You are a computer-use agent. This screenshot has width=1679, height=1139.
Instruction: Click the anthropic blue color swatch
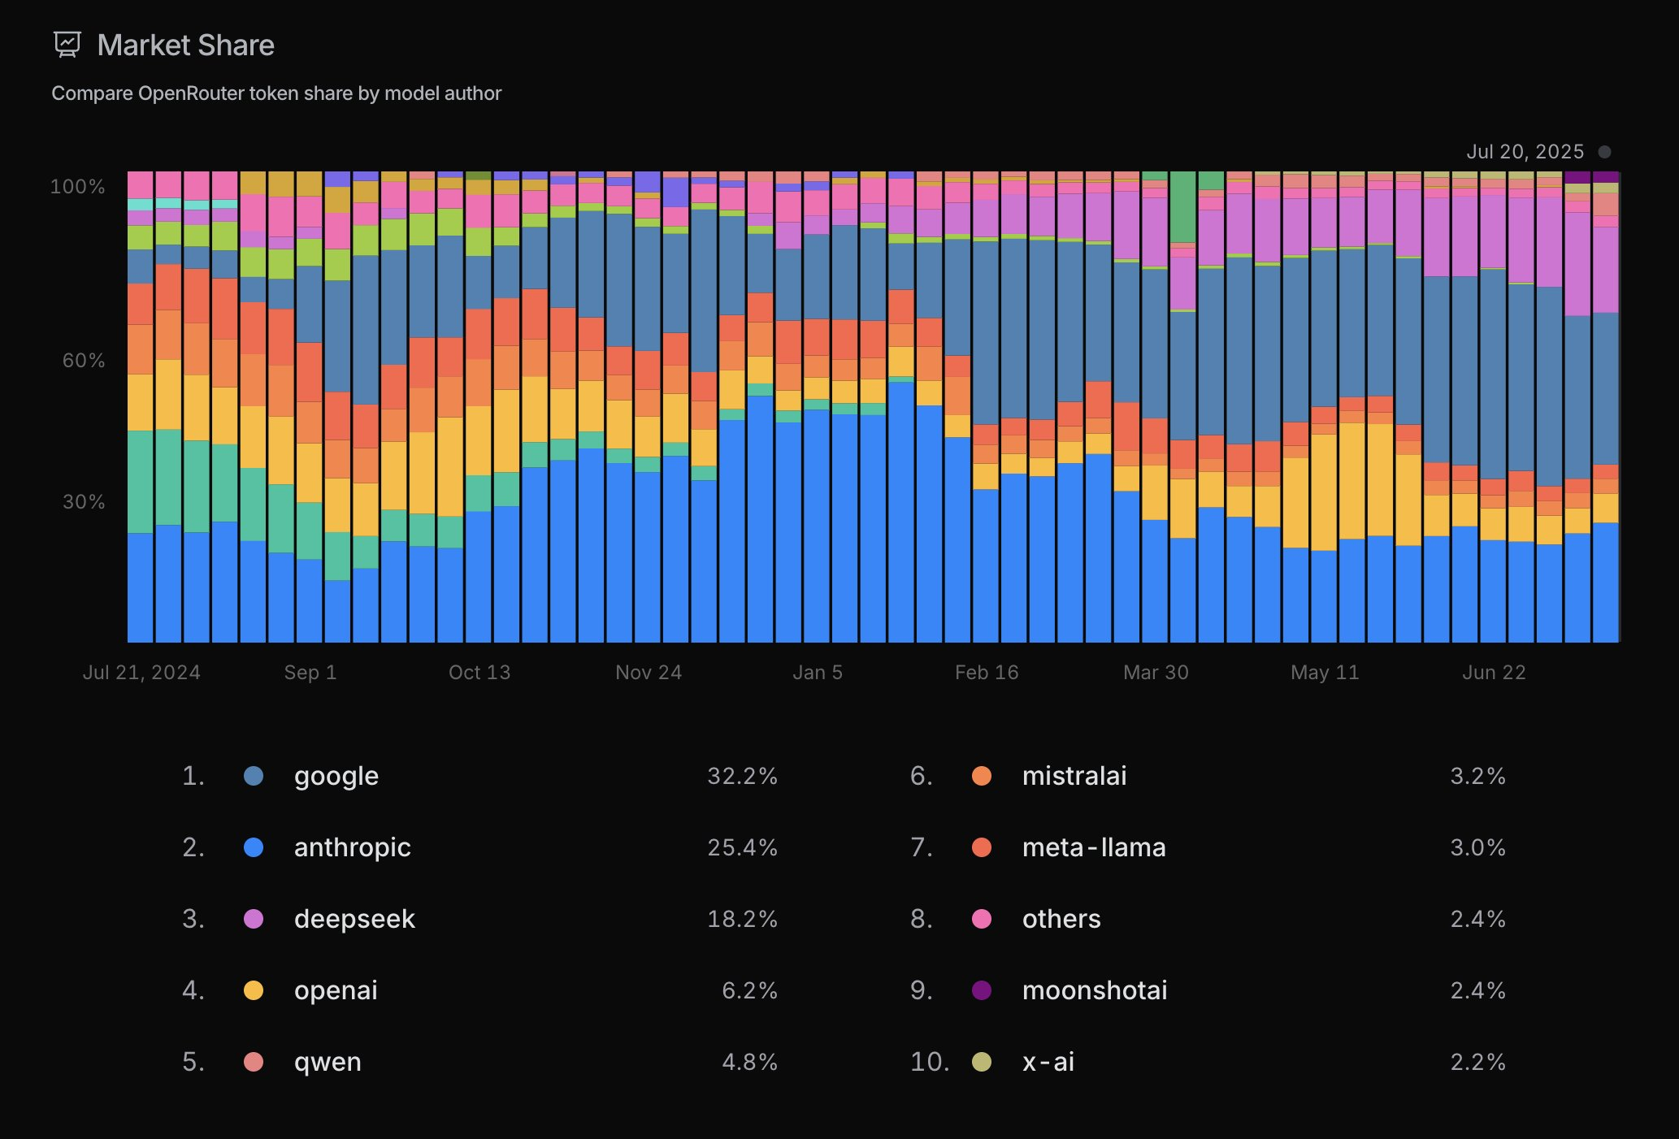pyautogui.click(x=254, y=847)
